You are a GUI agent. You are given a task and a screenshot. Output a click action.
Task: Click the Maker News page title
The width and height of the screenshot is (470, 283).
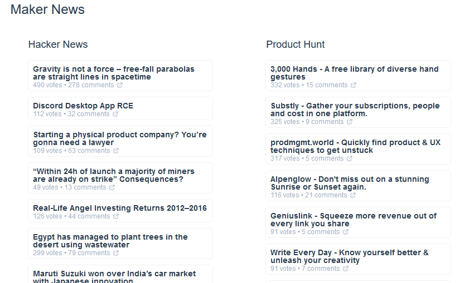coord(48,9)
